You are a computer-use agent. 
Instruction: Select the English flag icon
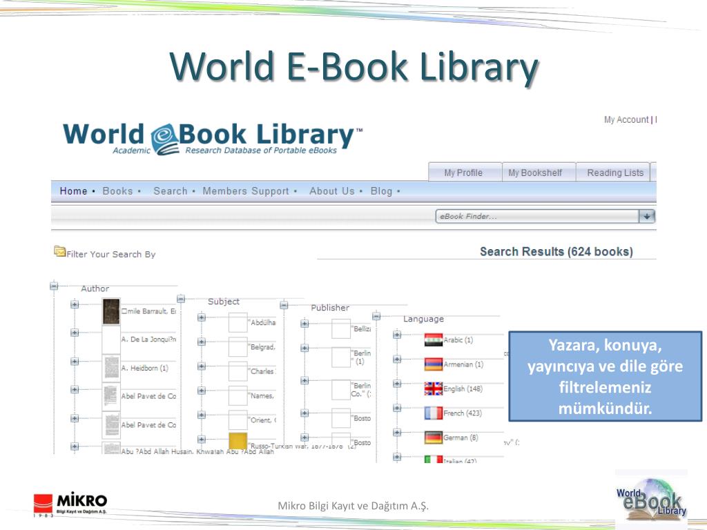(x=434, y=389)
